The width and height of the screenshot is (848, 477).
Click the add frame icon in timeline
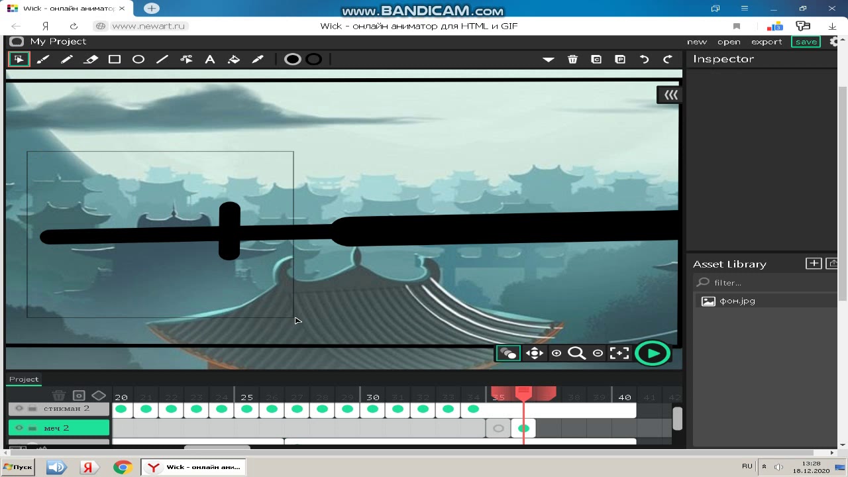79,396
